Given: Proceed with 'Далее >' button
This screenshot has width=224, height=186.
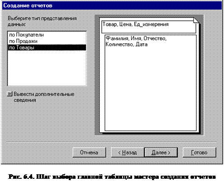Looking at the screenshot, I should 161,153.
